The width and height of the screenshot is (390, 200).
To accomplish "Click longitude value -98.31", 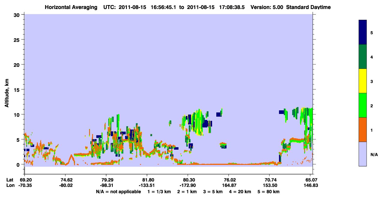I will point(106,185).
